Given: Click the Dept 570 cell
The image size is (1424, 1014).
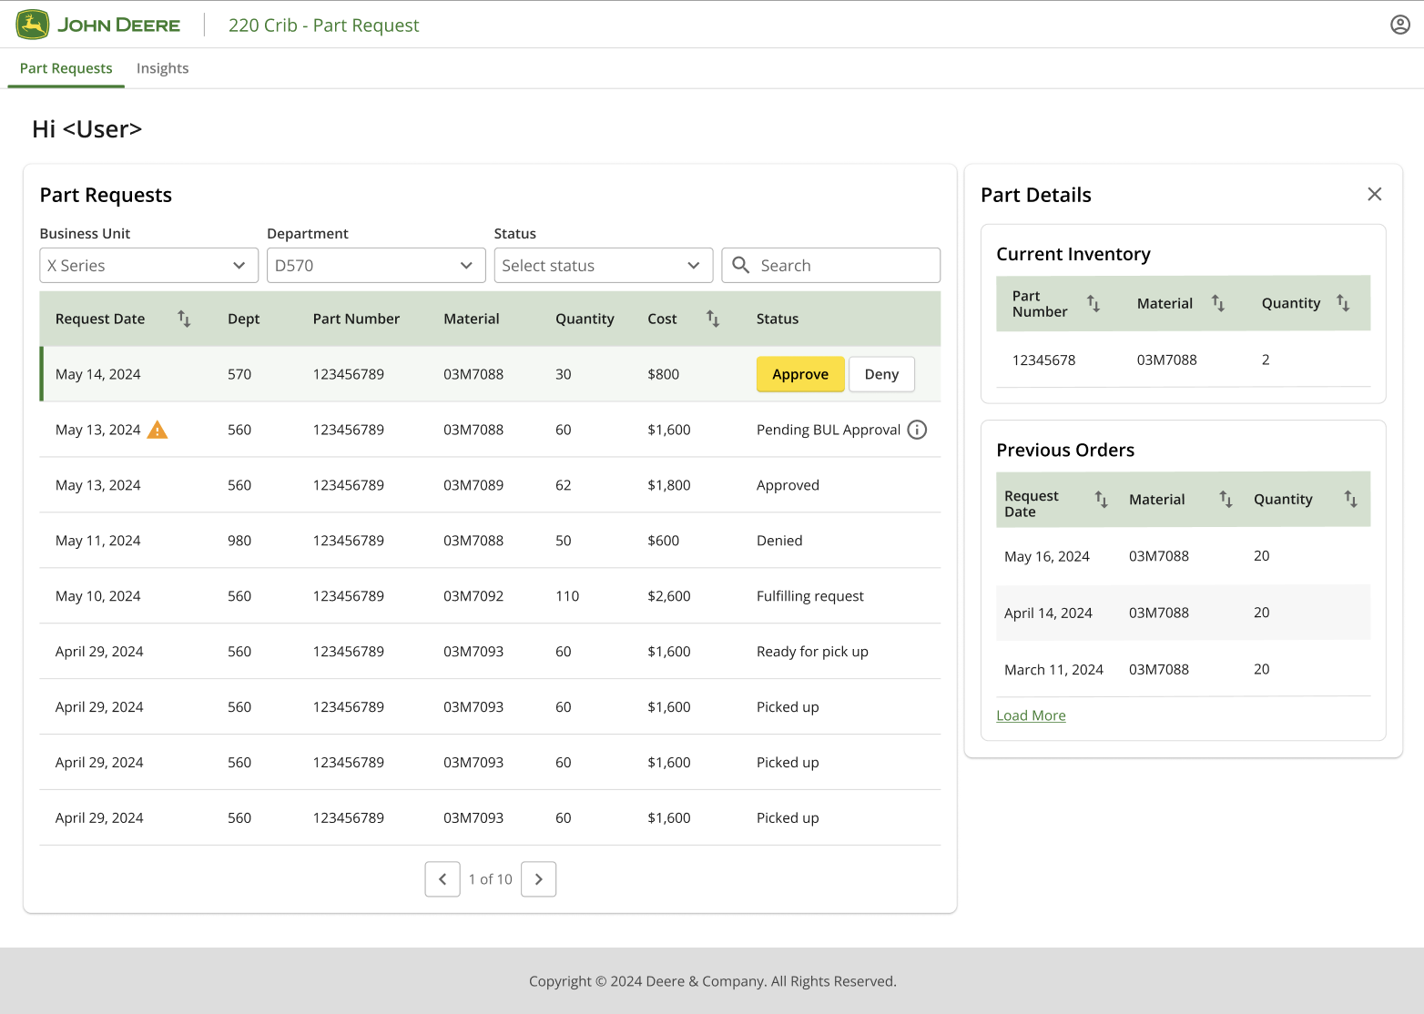Looking at the screenshot, I should (x=239, y=374).
